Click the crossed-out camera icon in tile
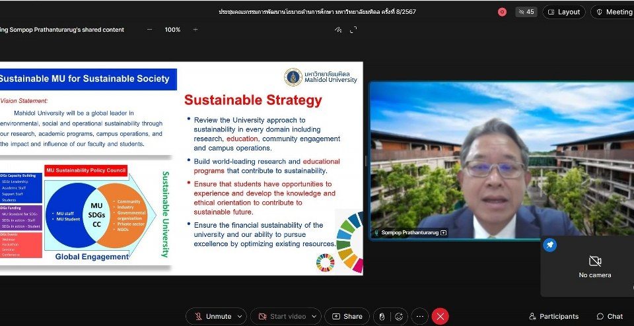 click(x=595, y=261)
